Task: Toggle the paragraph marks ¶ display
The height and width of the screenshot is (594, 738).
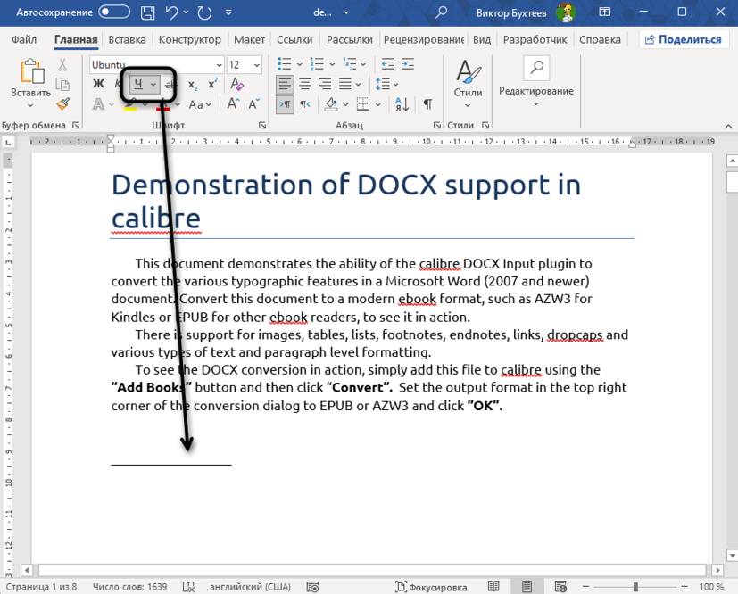Action: (427, 104)
